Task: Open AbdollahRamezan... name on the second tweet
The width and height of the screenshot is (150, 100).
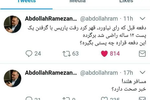Action: pos(51,73)
